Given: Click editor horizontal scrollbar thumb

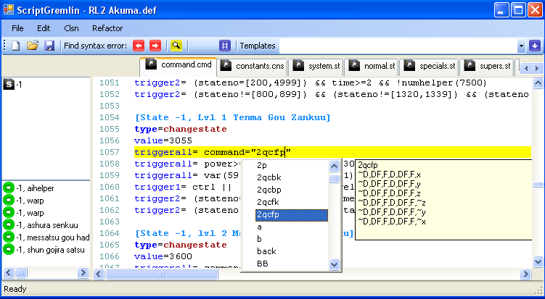Looking at the screenshot, I should tap(162, 274).
